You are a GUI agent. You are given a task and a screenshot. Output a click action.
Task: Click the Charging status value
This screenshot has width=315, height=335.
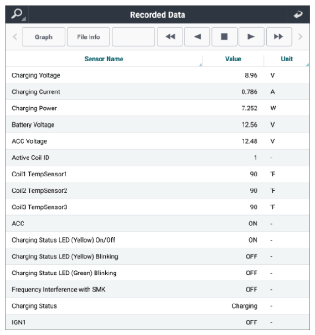[244, 306]
